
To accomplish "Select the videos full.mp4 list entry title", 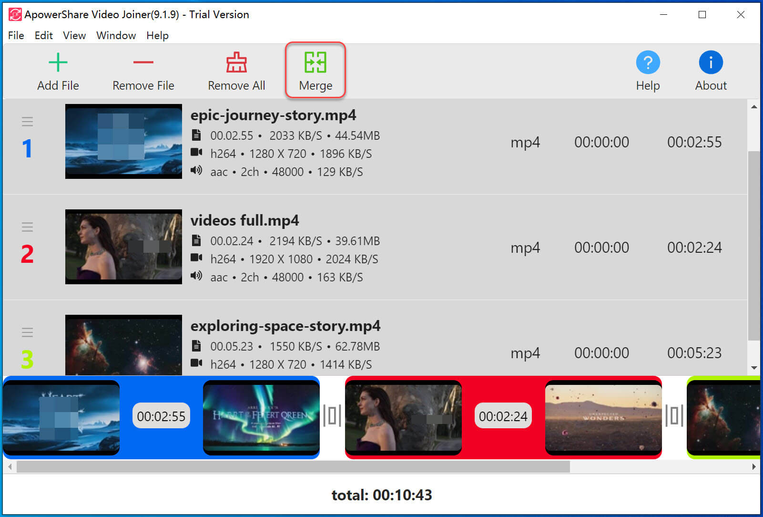I will (x=244, y=220).
